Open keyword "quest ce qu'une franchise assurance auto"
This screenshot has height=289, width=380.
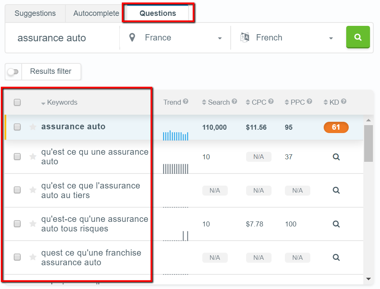[x=91, y=257]
